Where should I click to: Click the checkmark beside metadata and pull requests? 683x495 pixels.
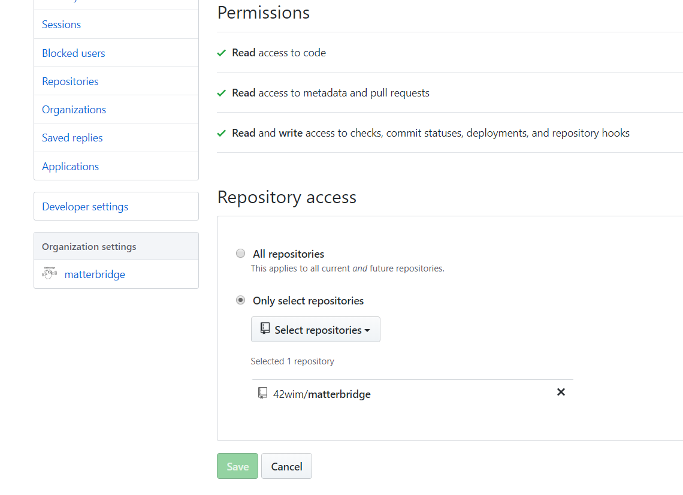click(221, 93)
